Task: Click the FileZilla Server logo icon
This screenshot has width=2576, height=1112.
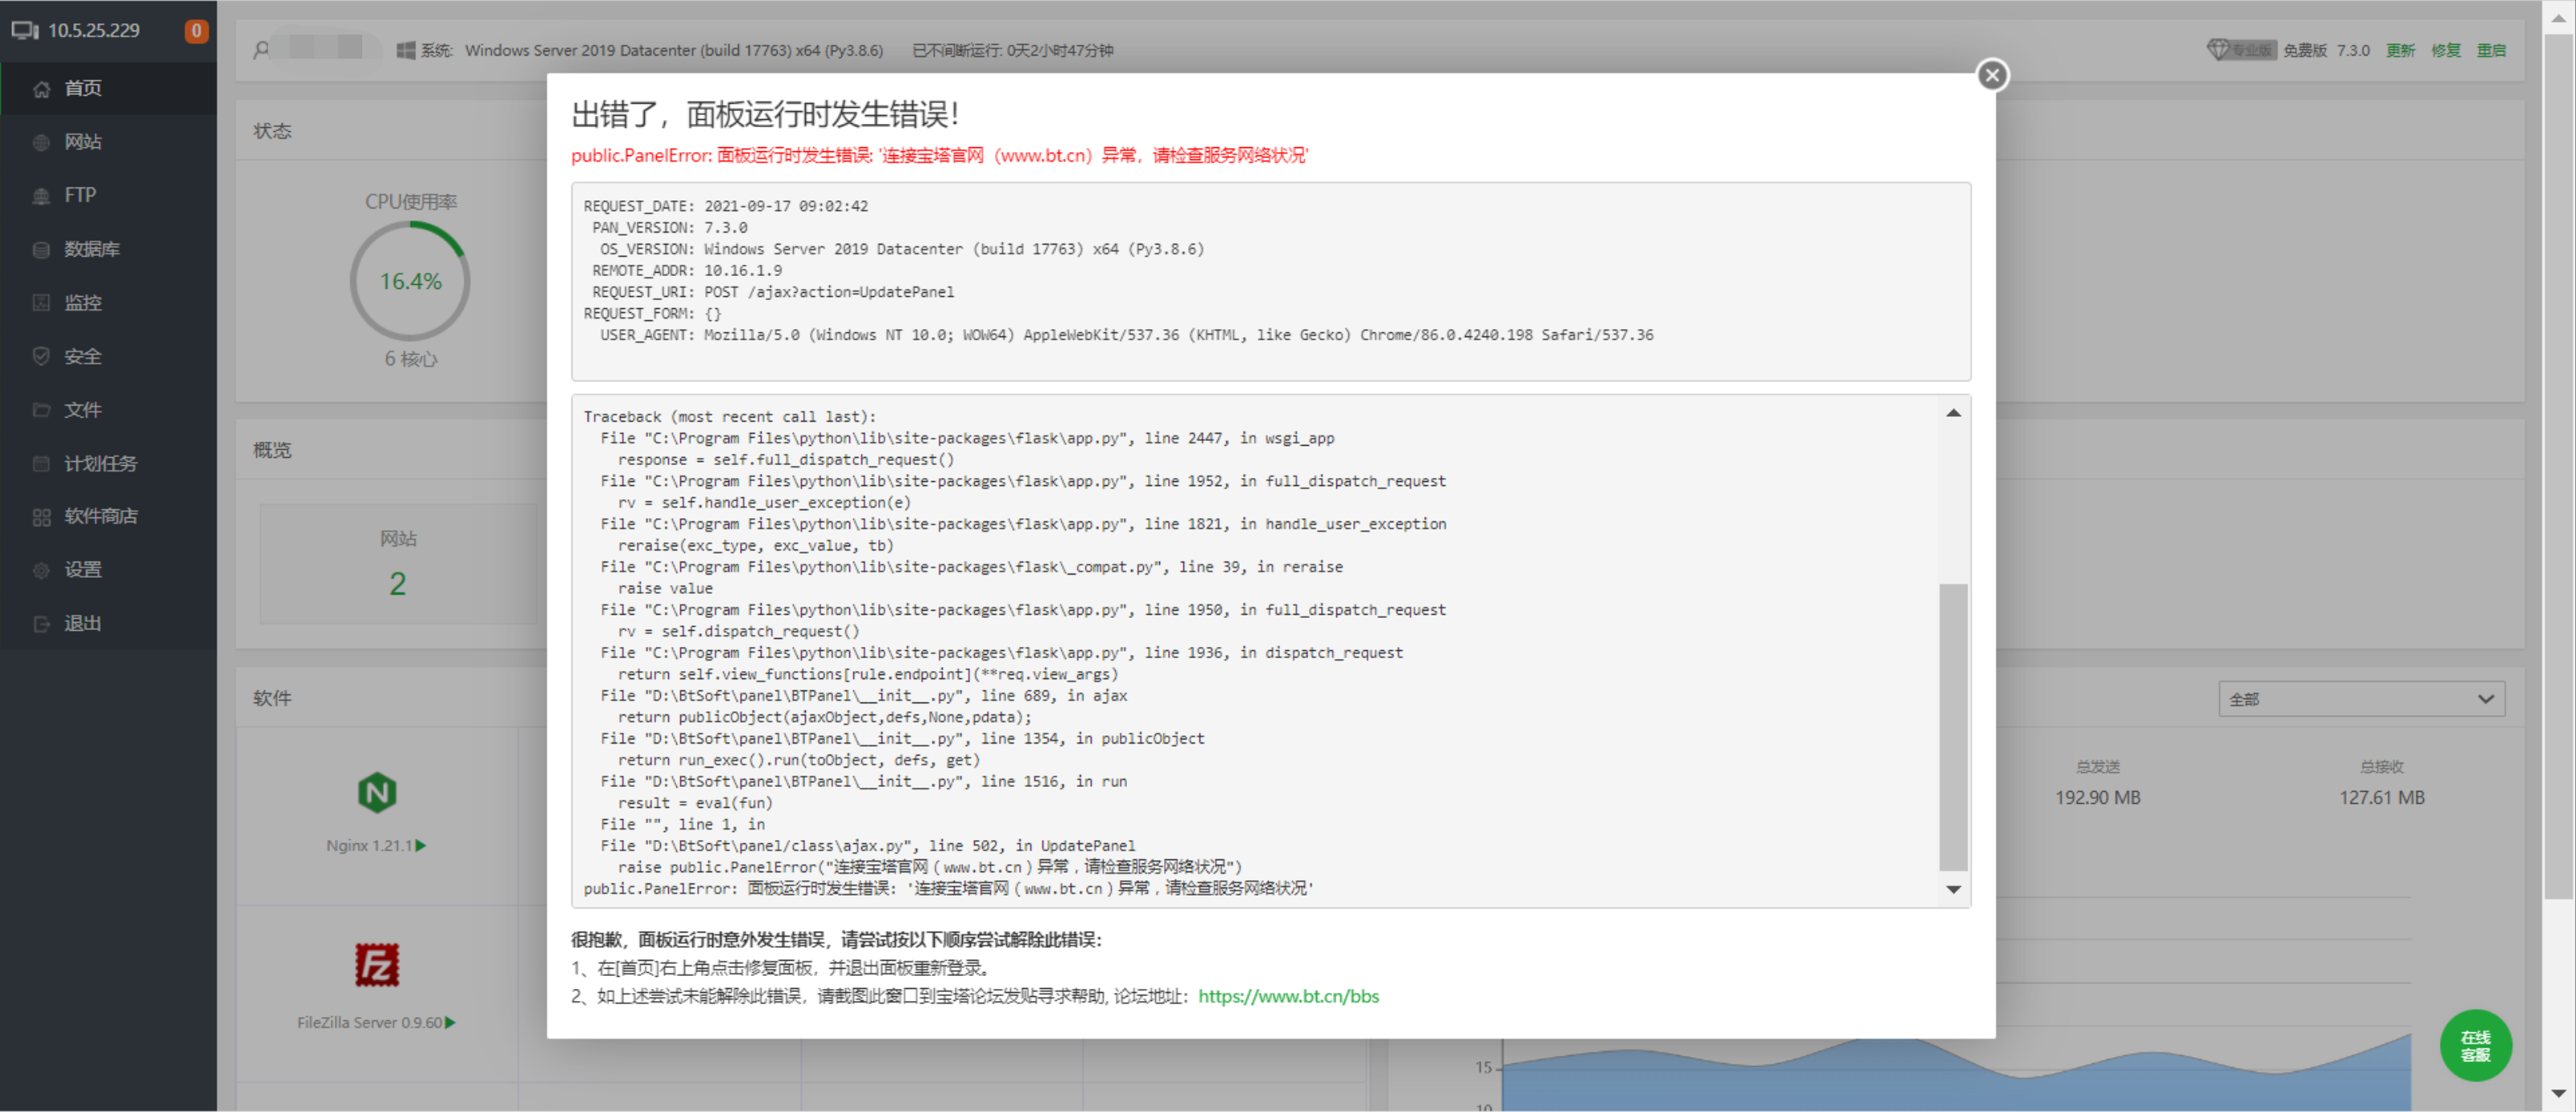Action: 377,964
